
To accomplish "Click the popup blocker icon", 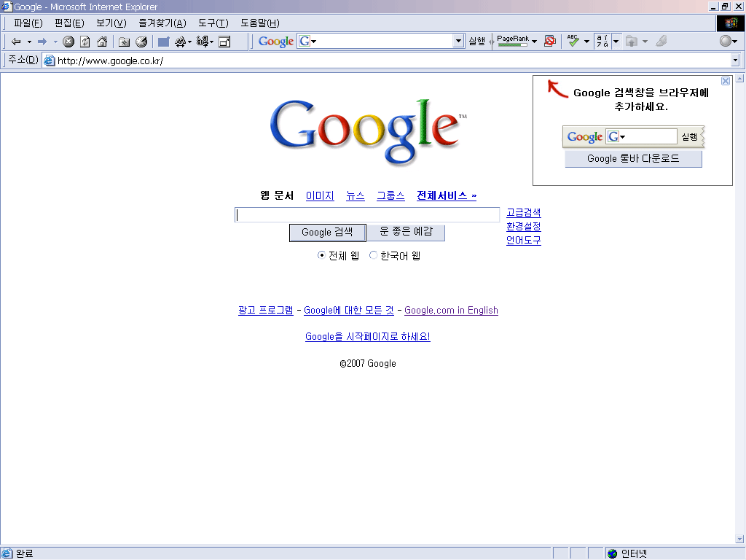I will 550,42.
